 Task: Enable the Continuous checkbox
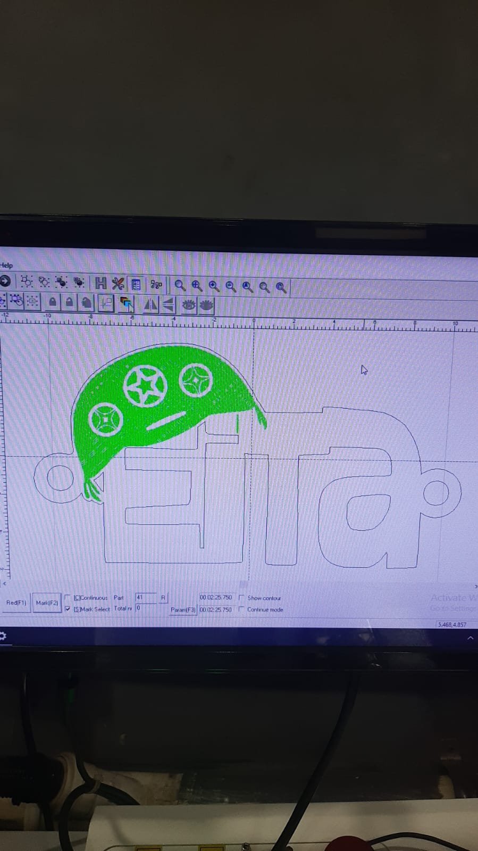(68, 598)
